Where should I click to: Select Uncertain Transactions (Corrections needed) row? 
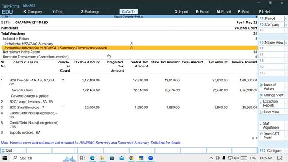[x=129, y=57]
